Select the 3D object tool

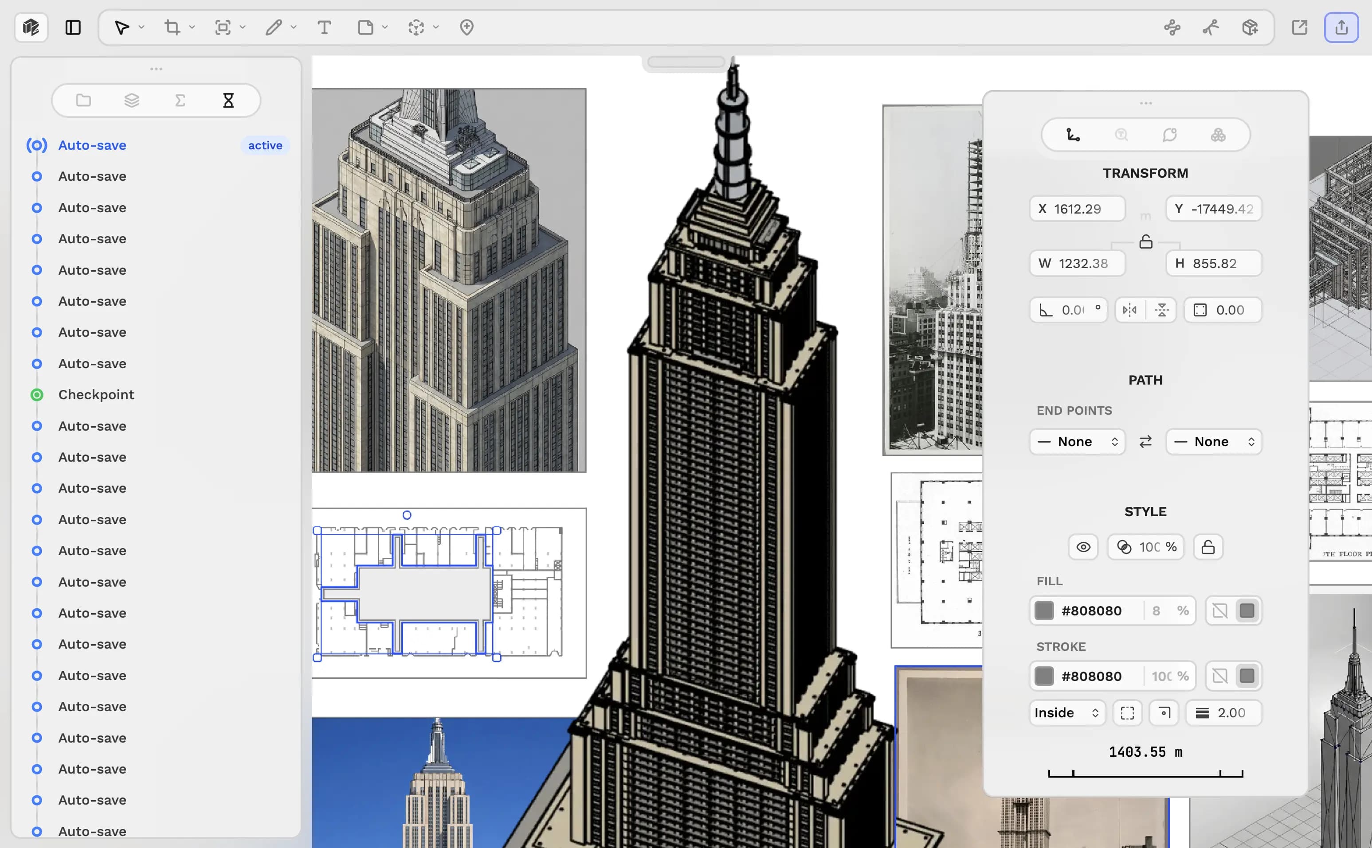(416, 27)
